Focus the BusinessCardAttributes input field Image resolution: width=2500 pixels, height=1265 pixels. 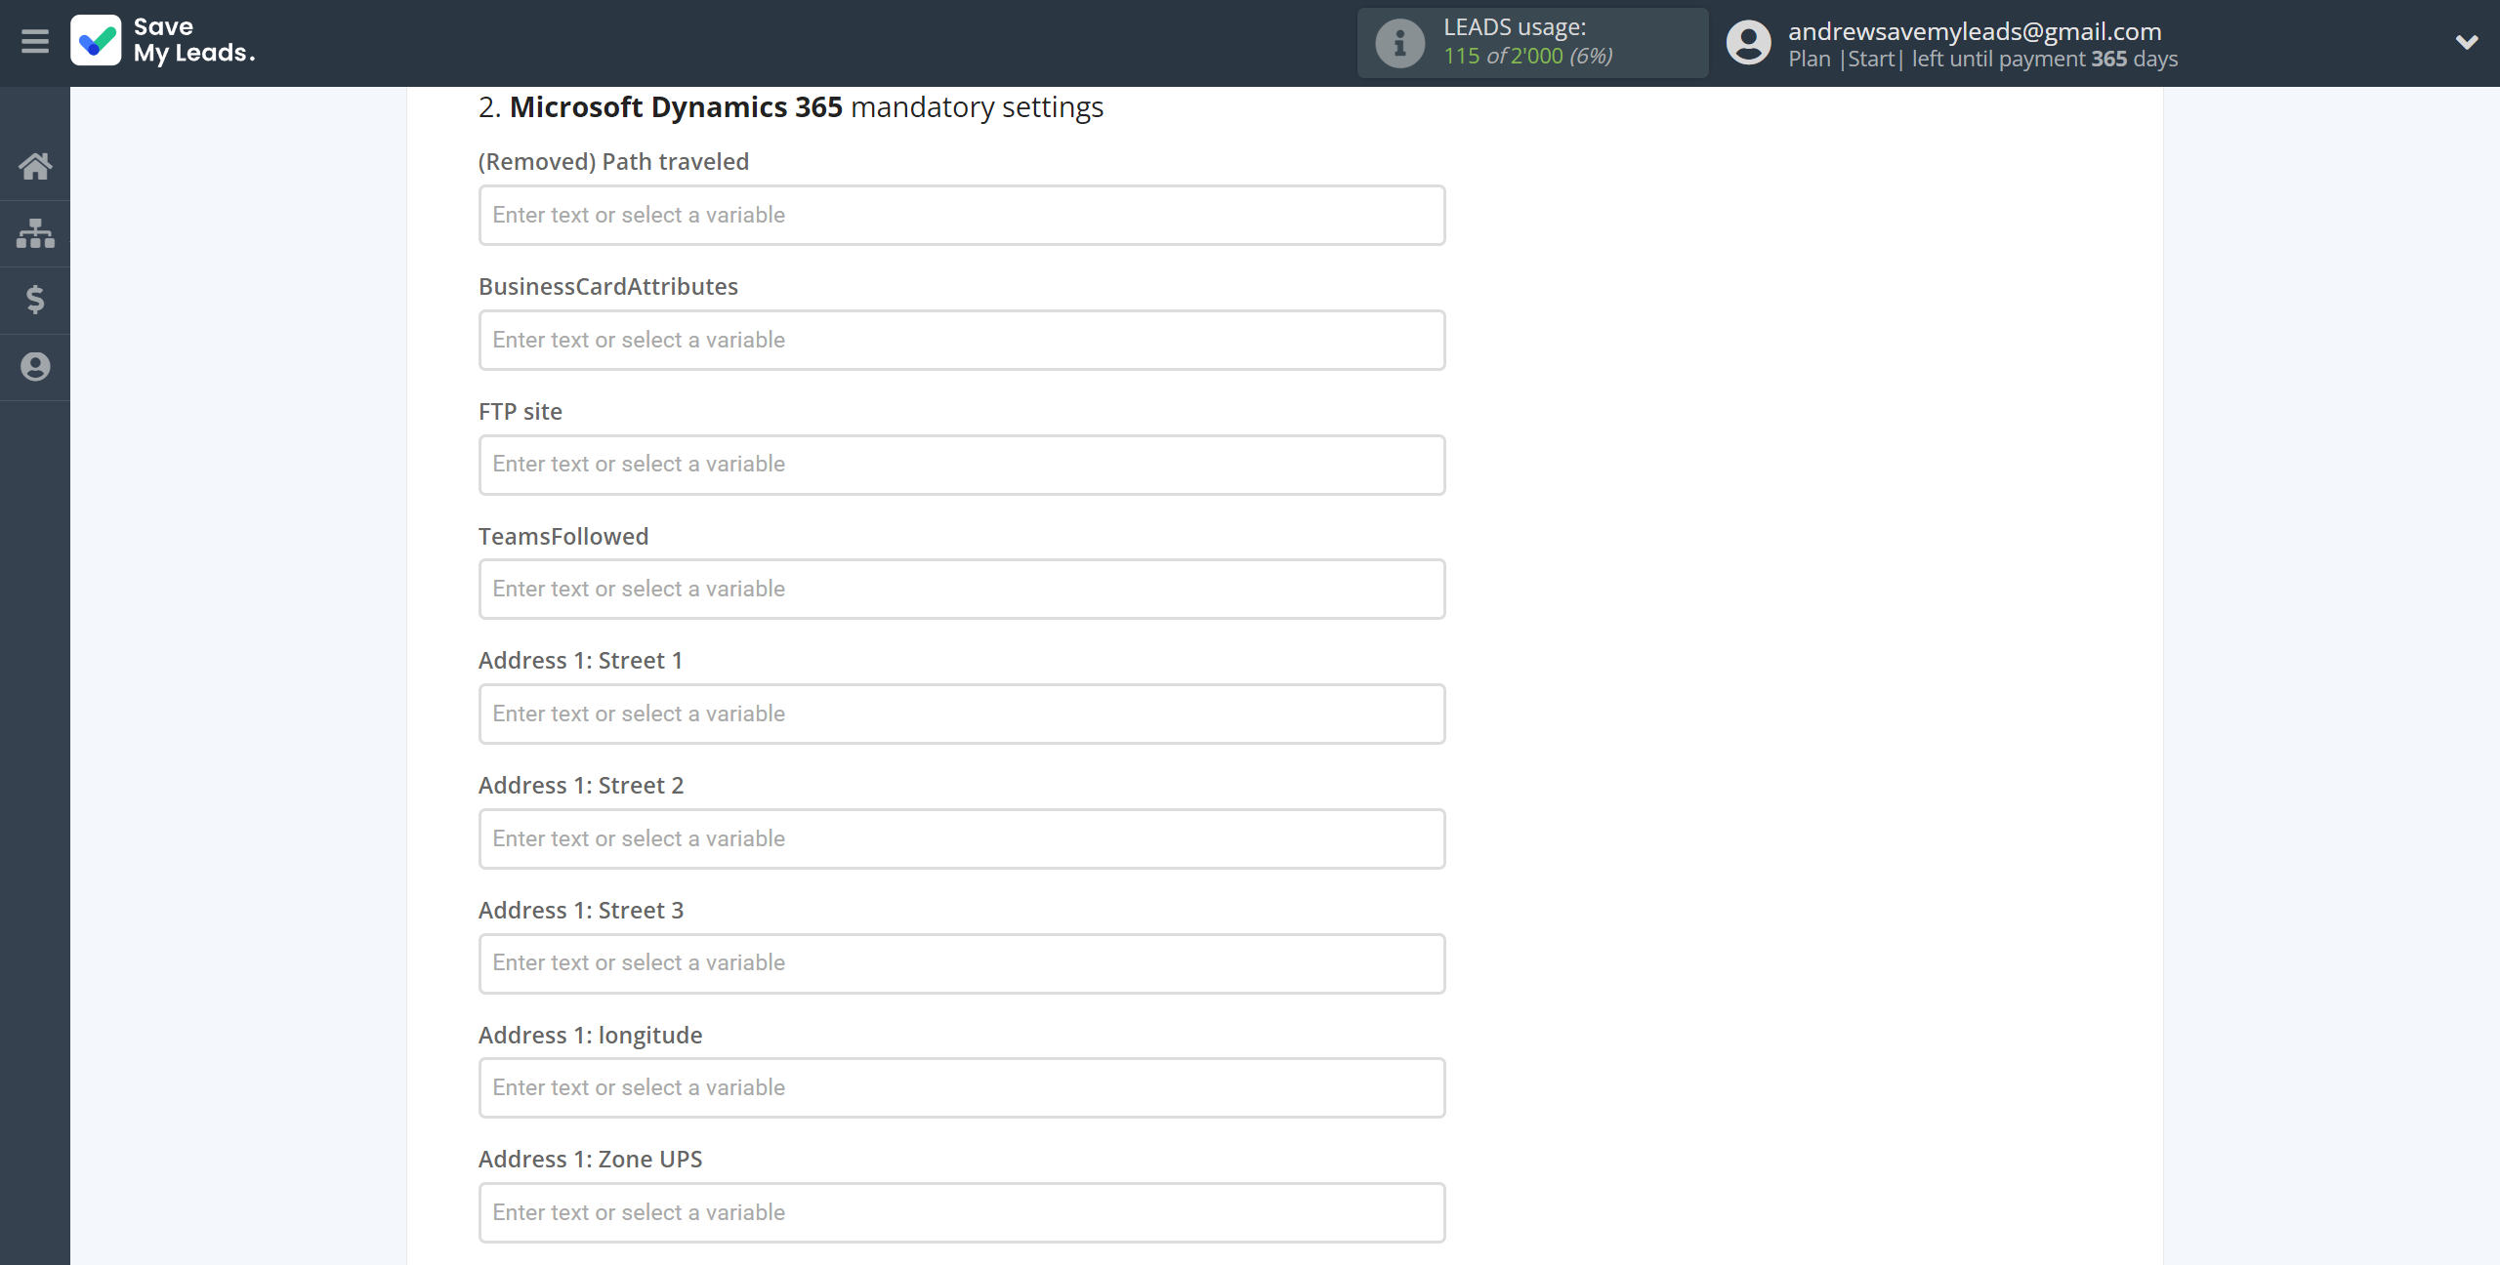point(962,340)
